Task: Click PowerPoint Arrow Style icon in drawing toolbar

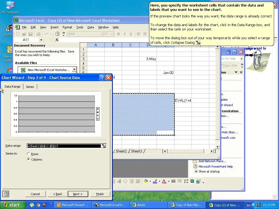Action: pyautogui.click(x=186, y=181)
